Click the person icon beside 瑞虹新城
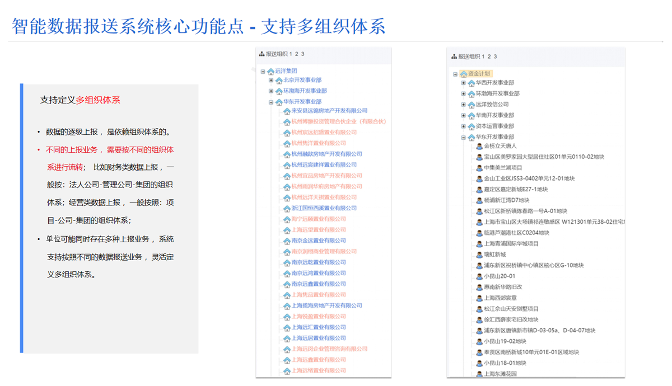This screenshot has height=386, width=672. coord(479,255)
